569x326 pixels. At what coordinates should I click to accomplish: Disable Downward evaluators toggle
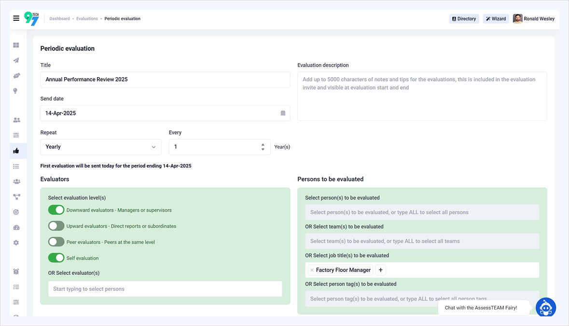click(x=56, y=210)
